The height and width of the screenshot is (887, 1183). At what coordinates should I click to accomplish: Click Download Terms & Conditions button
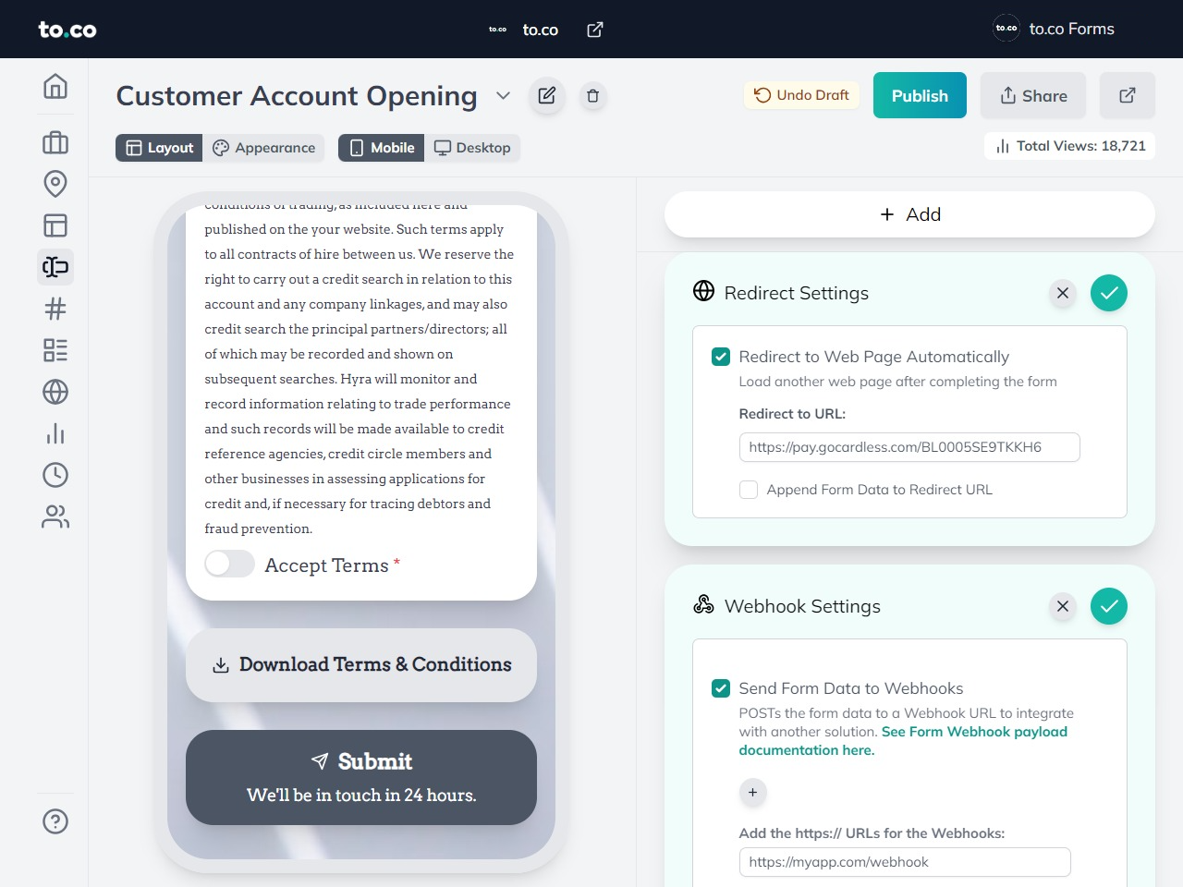(x=361, y=665)
